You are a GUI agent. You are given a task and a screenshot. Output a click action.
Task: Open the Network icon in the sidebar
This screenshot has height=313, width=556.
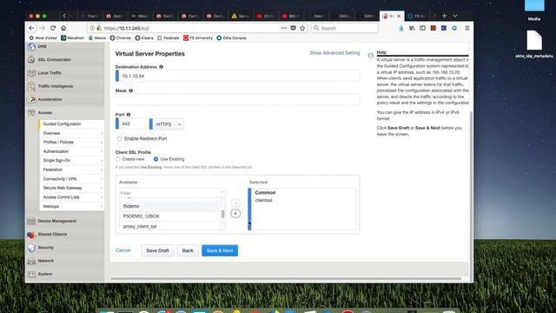pyautogui.click(x=31, y=261)
